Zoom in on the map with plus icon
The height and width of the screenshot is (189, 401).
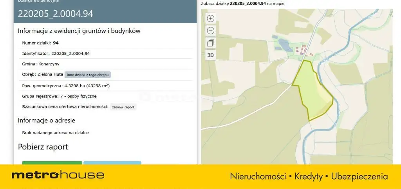(211, 18)
